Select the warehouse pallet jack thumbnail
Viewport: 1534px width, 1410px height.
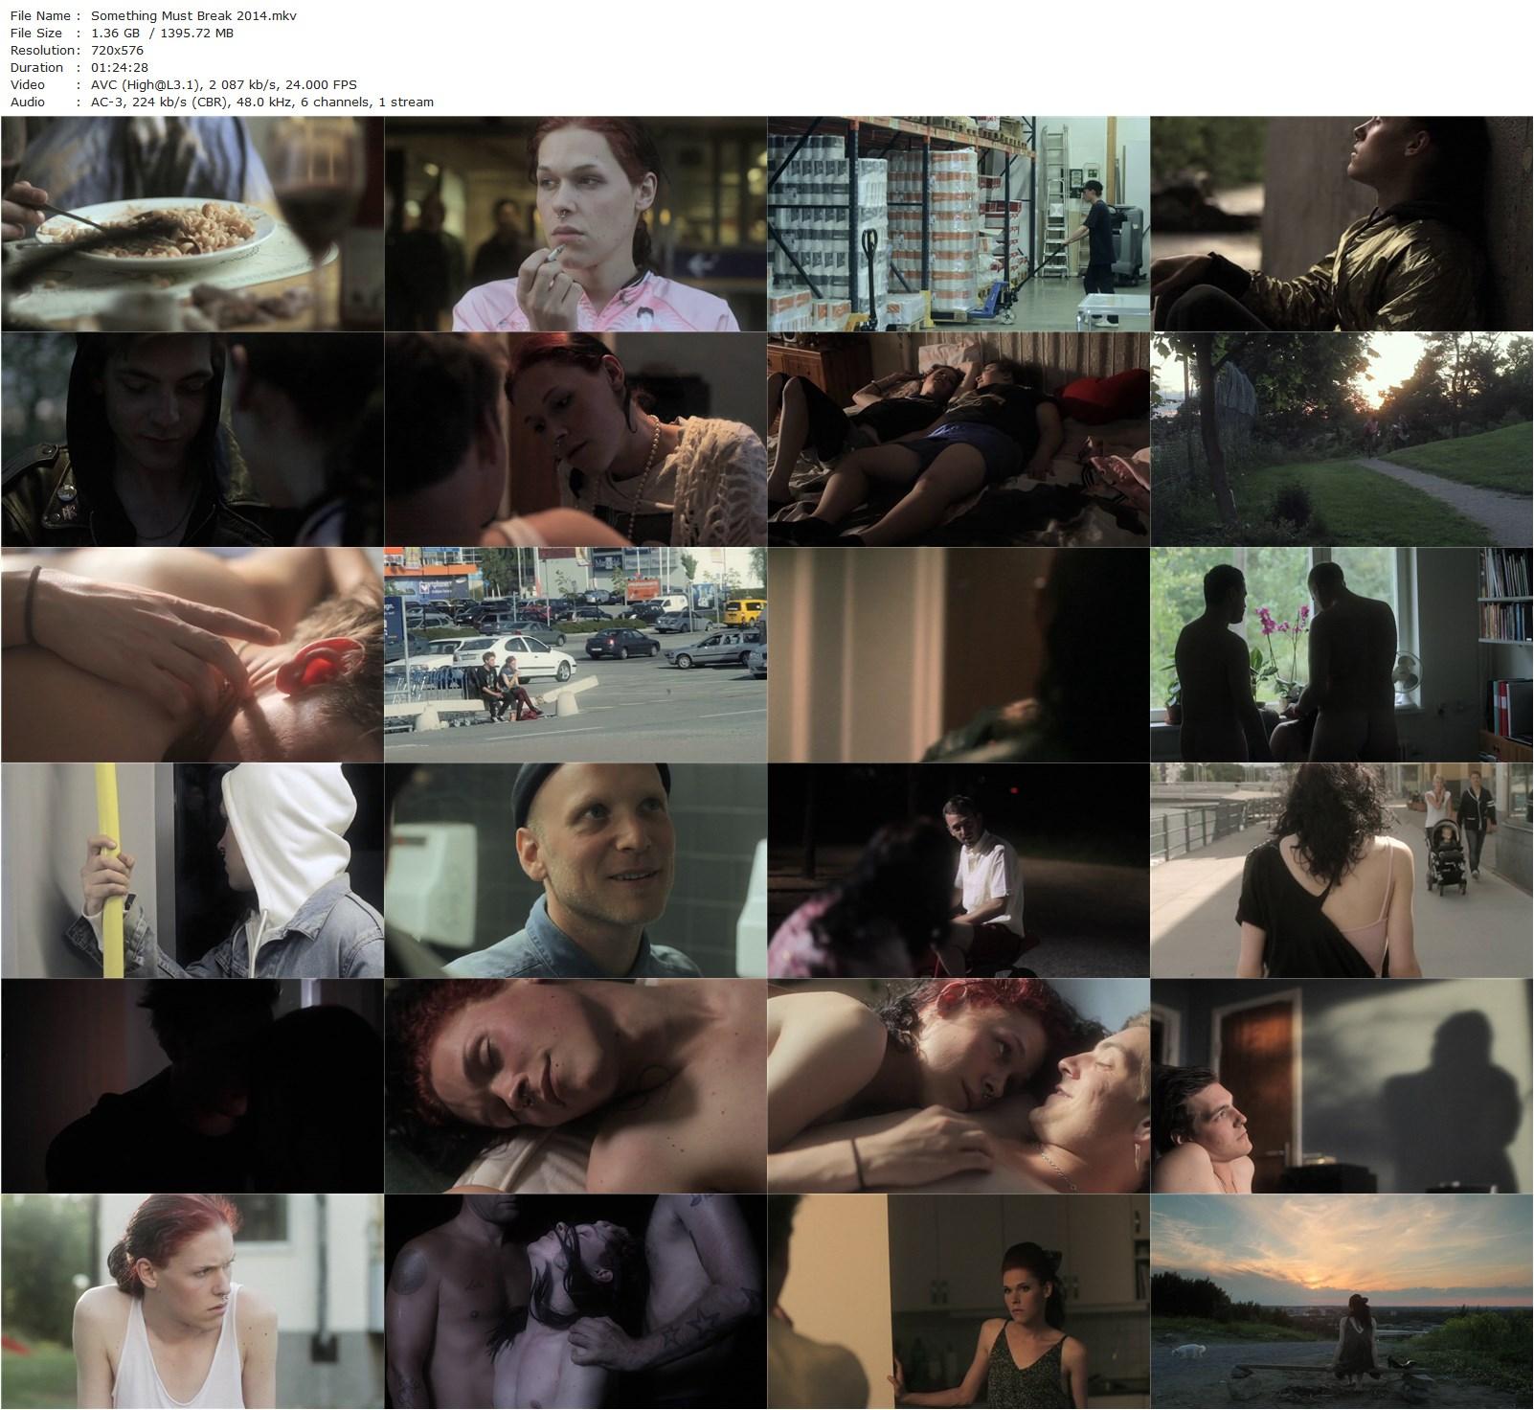(x=958, y=223)
